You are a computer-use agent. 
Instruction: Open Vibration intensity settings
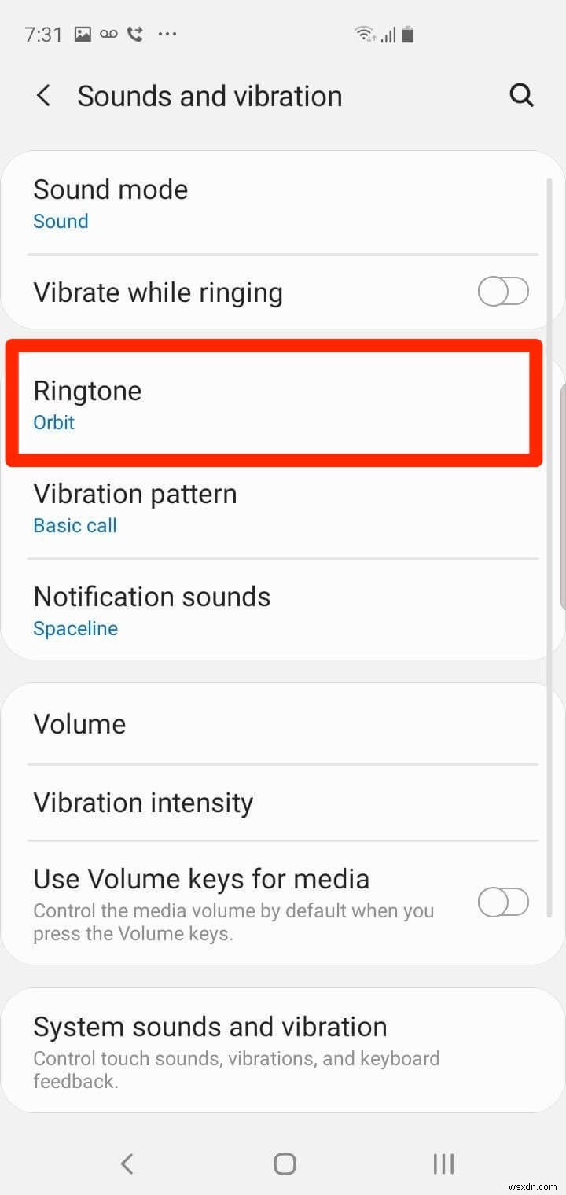[143, 803]
